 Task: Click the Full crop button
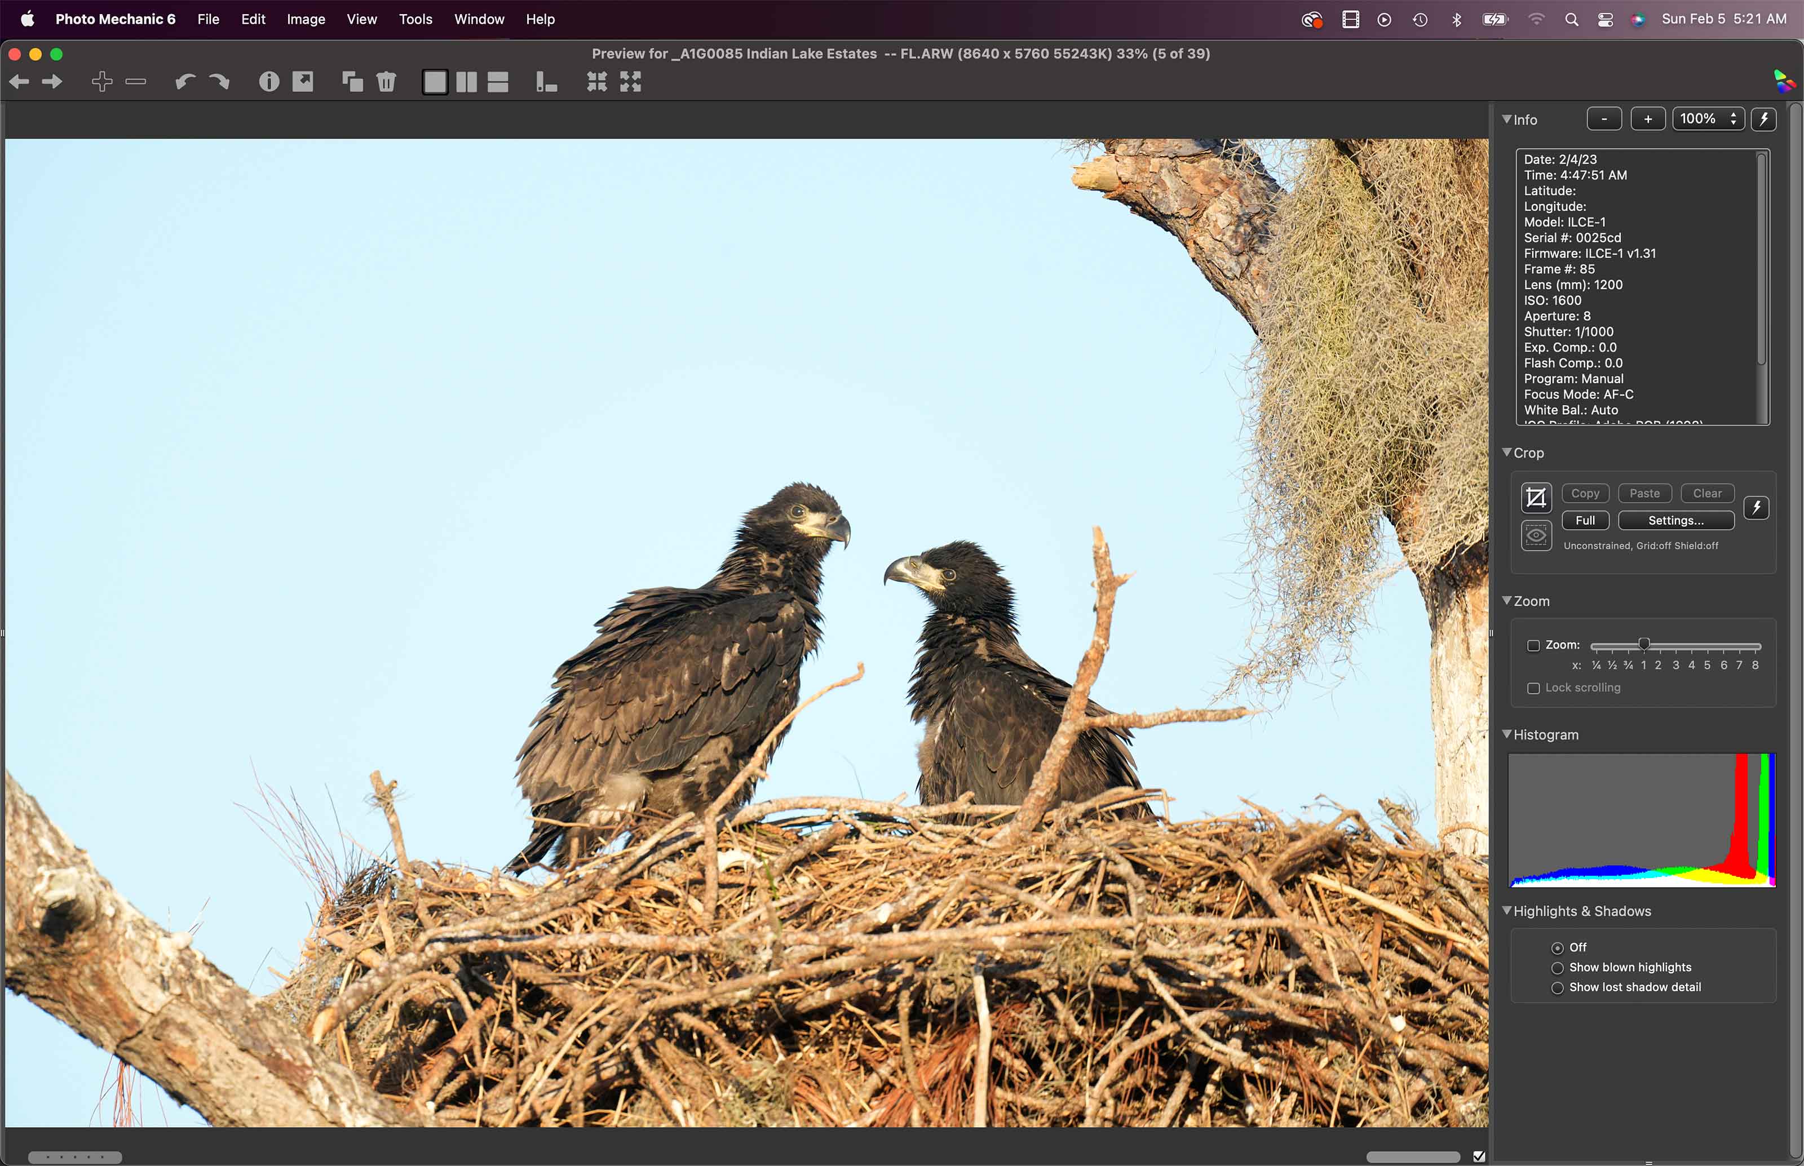pos(1585,521)
